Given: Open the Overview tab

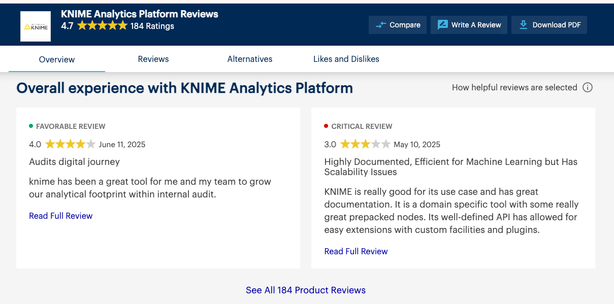Looking at the screenshot, I should pyautogui.click(x=57, y=59).
